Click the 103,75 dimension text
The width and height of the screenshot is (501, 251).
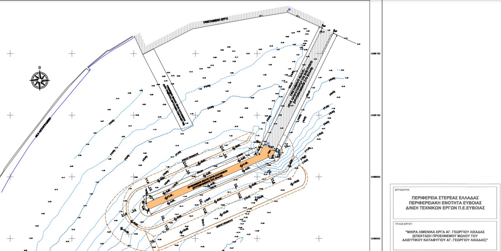(213, 187)
